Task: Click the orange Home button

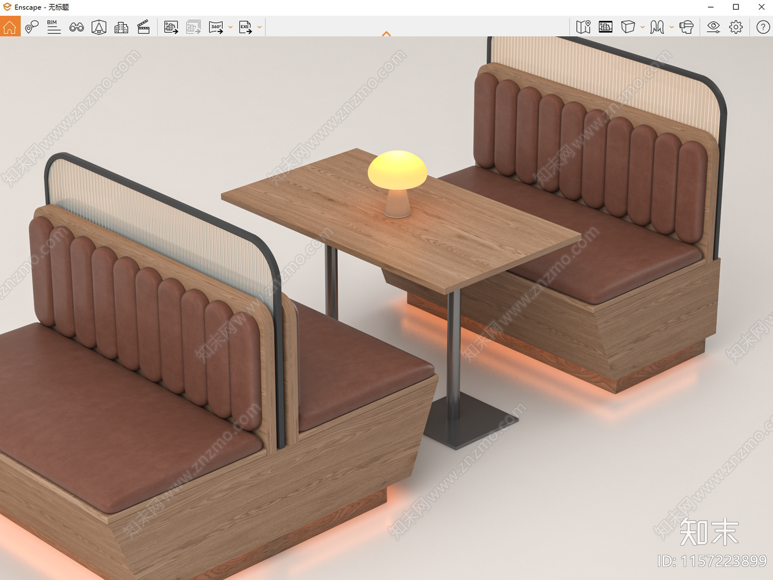Action: (x=10, y=27)
